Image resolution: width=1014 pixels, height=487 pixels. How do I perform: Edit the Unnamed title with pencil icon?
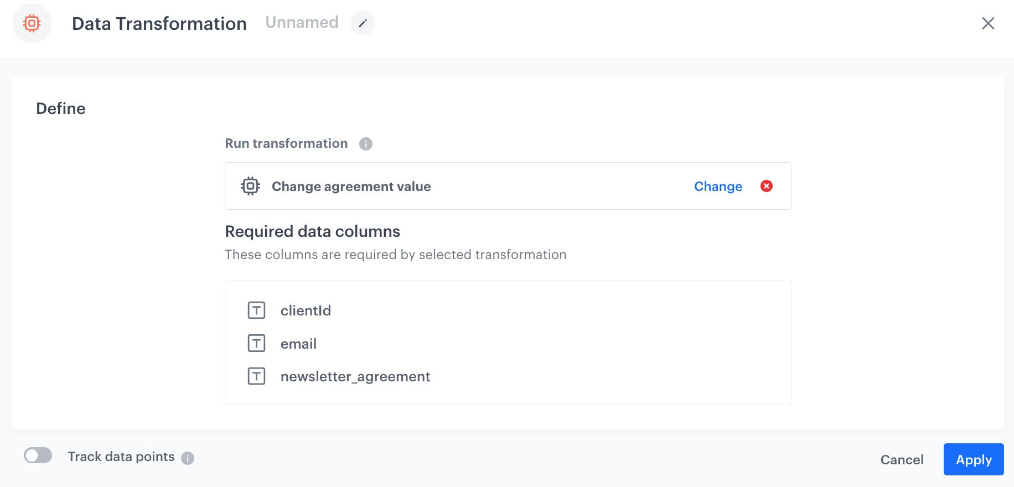click(x=363, y=23)
